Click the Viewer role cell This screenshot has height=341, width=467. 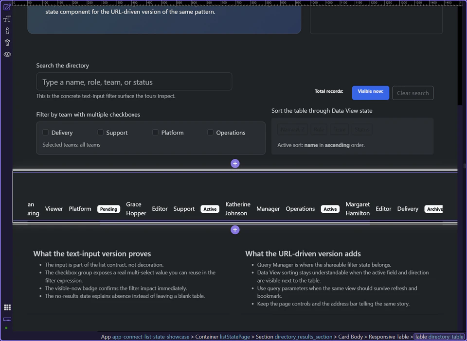tap(54, 209)
